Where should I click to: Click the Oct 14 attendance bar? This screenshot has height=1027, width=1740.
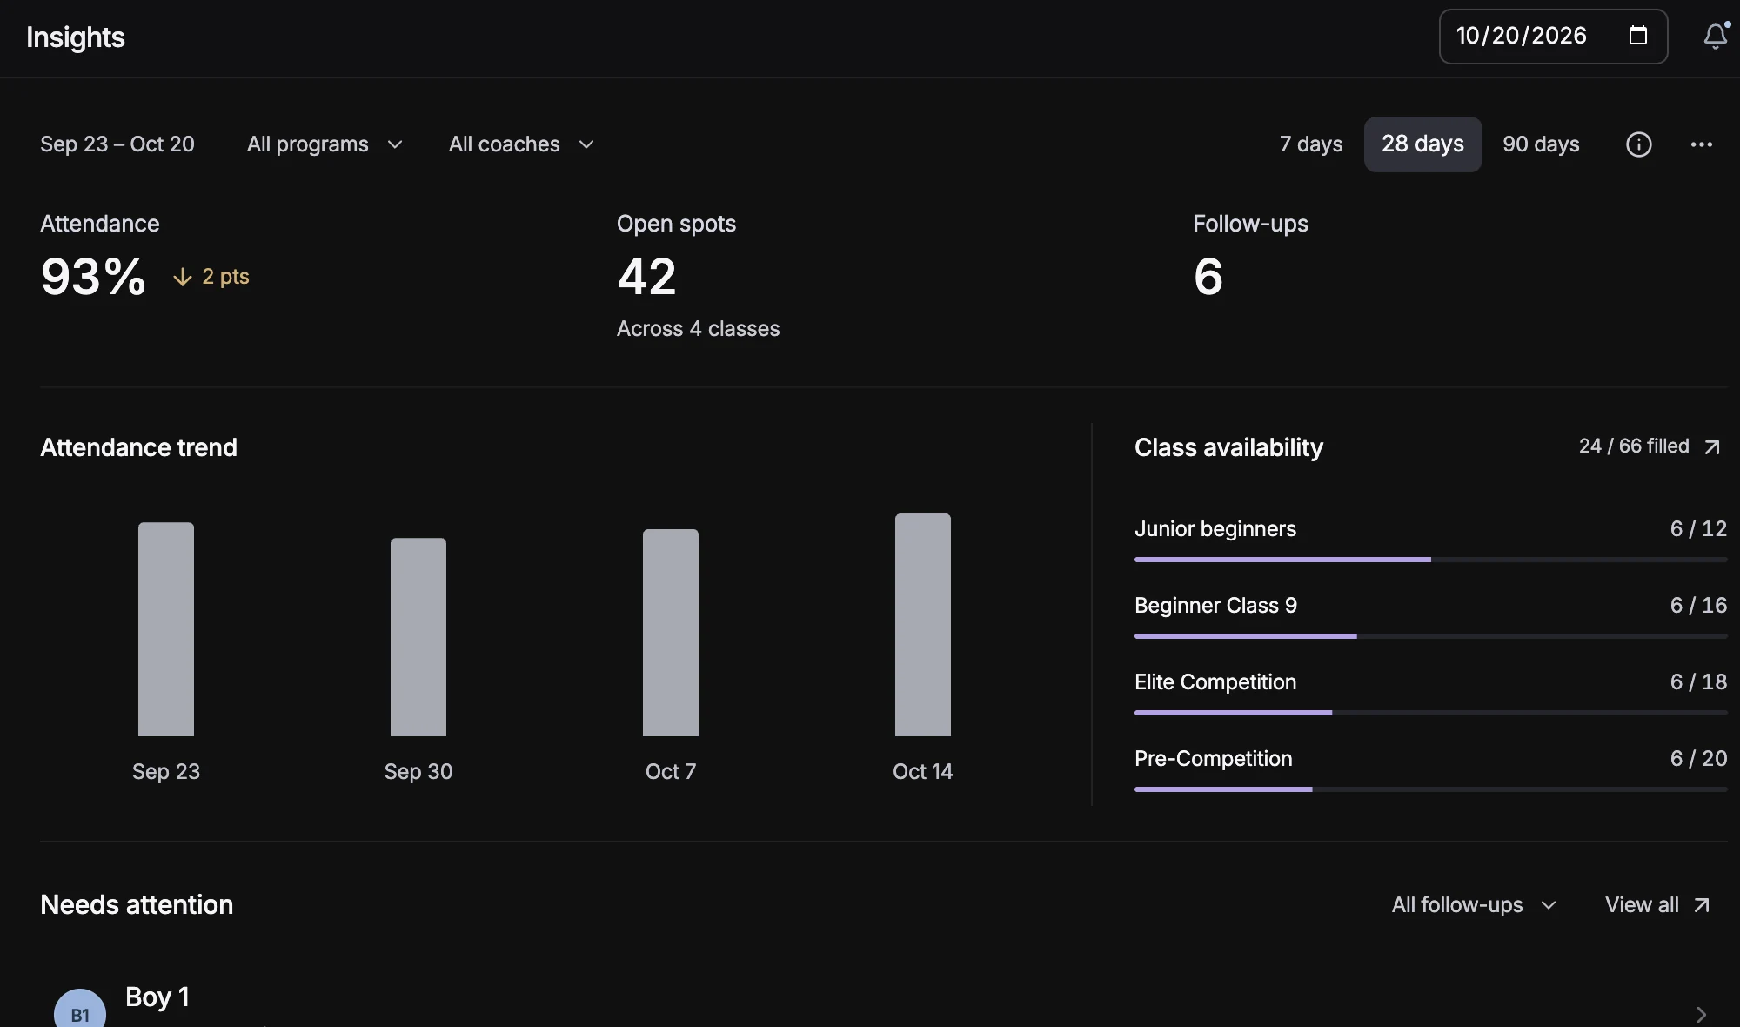point(923,625)
